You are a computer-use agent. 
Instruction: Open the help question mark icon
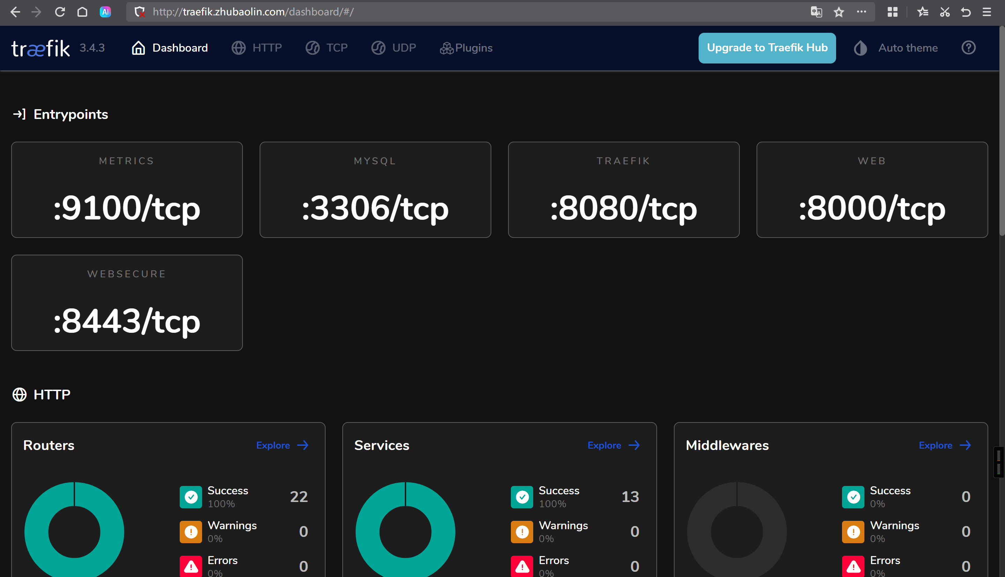[968, 48]
